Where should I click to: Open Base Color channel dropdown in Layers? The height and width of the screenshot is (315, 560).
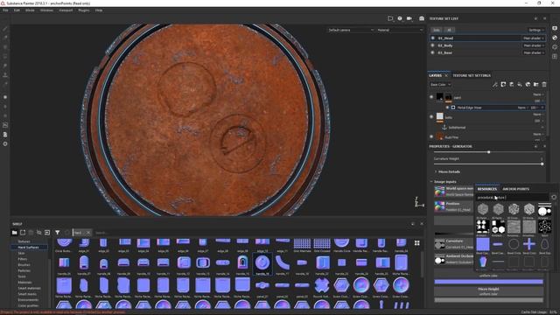coord(440,85)
